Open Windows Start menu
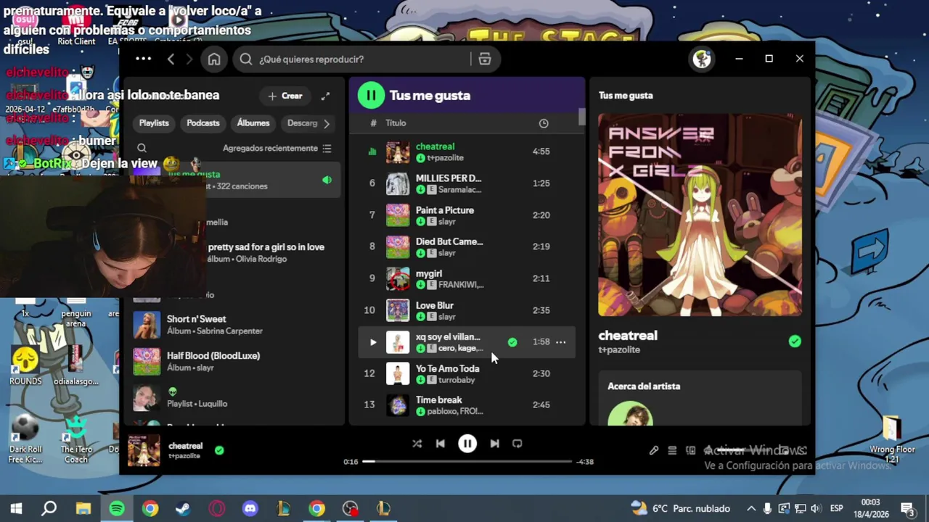Screen dimensions: 929x522 [16, 508]
